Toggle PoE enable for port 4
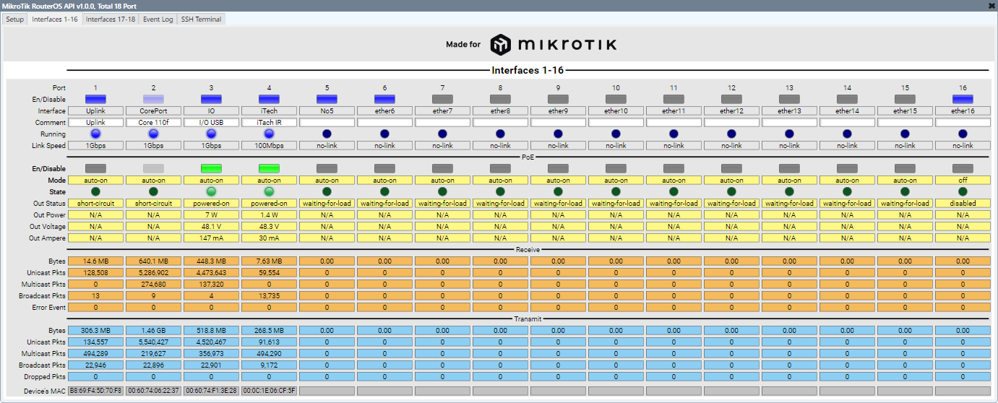This screenshot has width=998, height=403. 269,168
